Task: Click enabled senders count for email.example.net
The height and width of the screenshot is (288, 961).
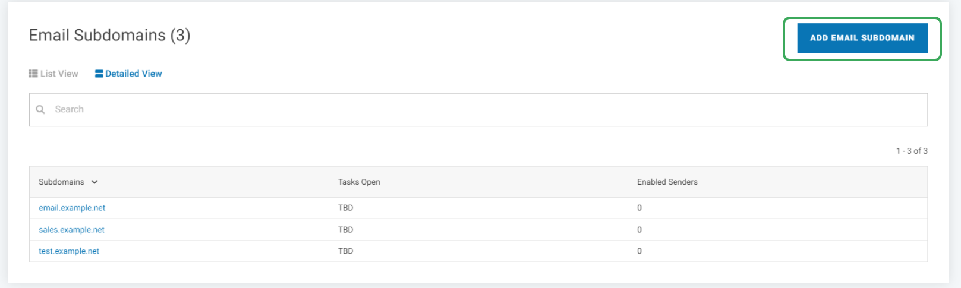Action: tap(639, 208)
